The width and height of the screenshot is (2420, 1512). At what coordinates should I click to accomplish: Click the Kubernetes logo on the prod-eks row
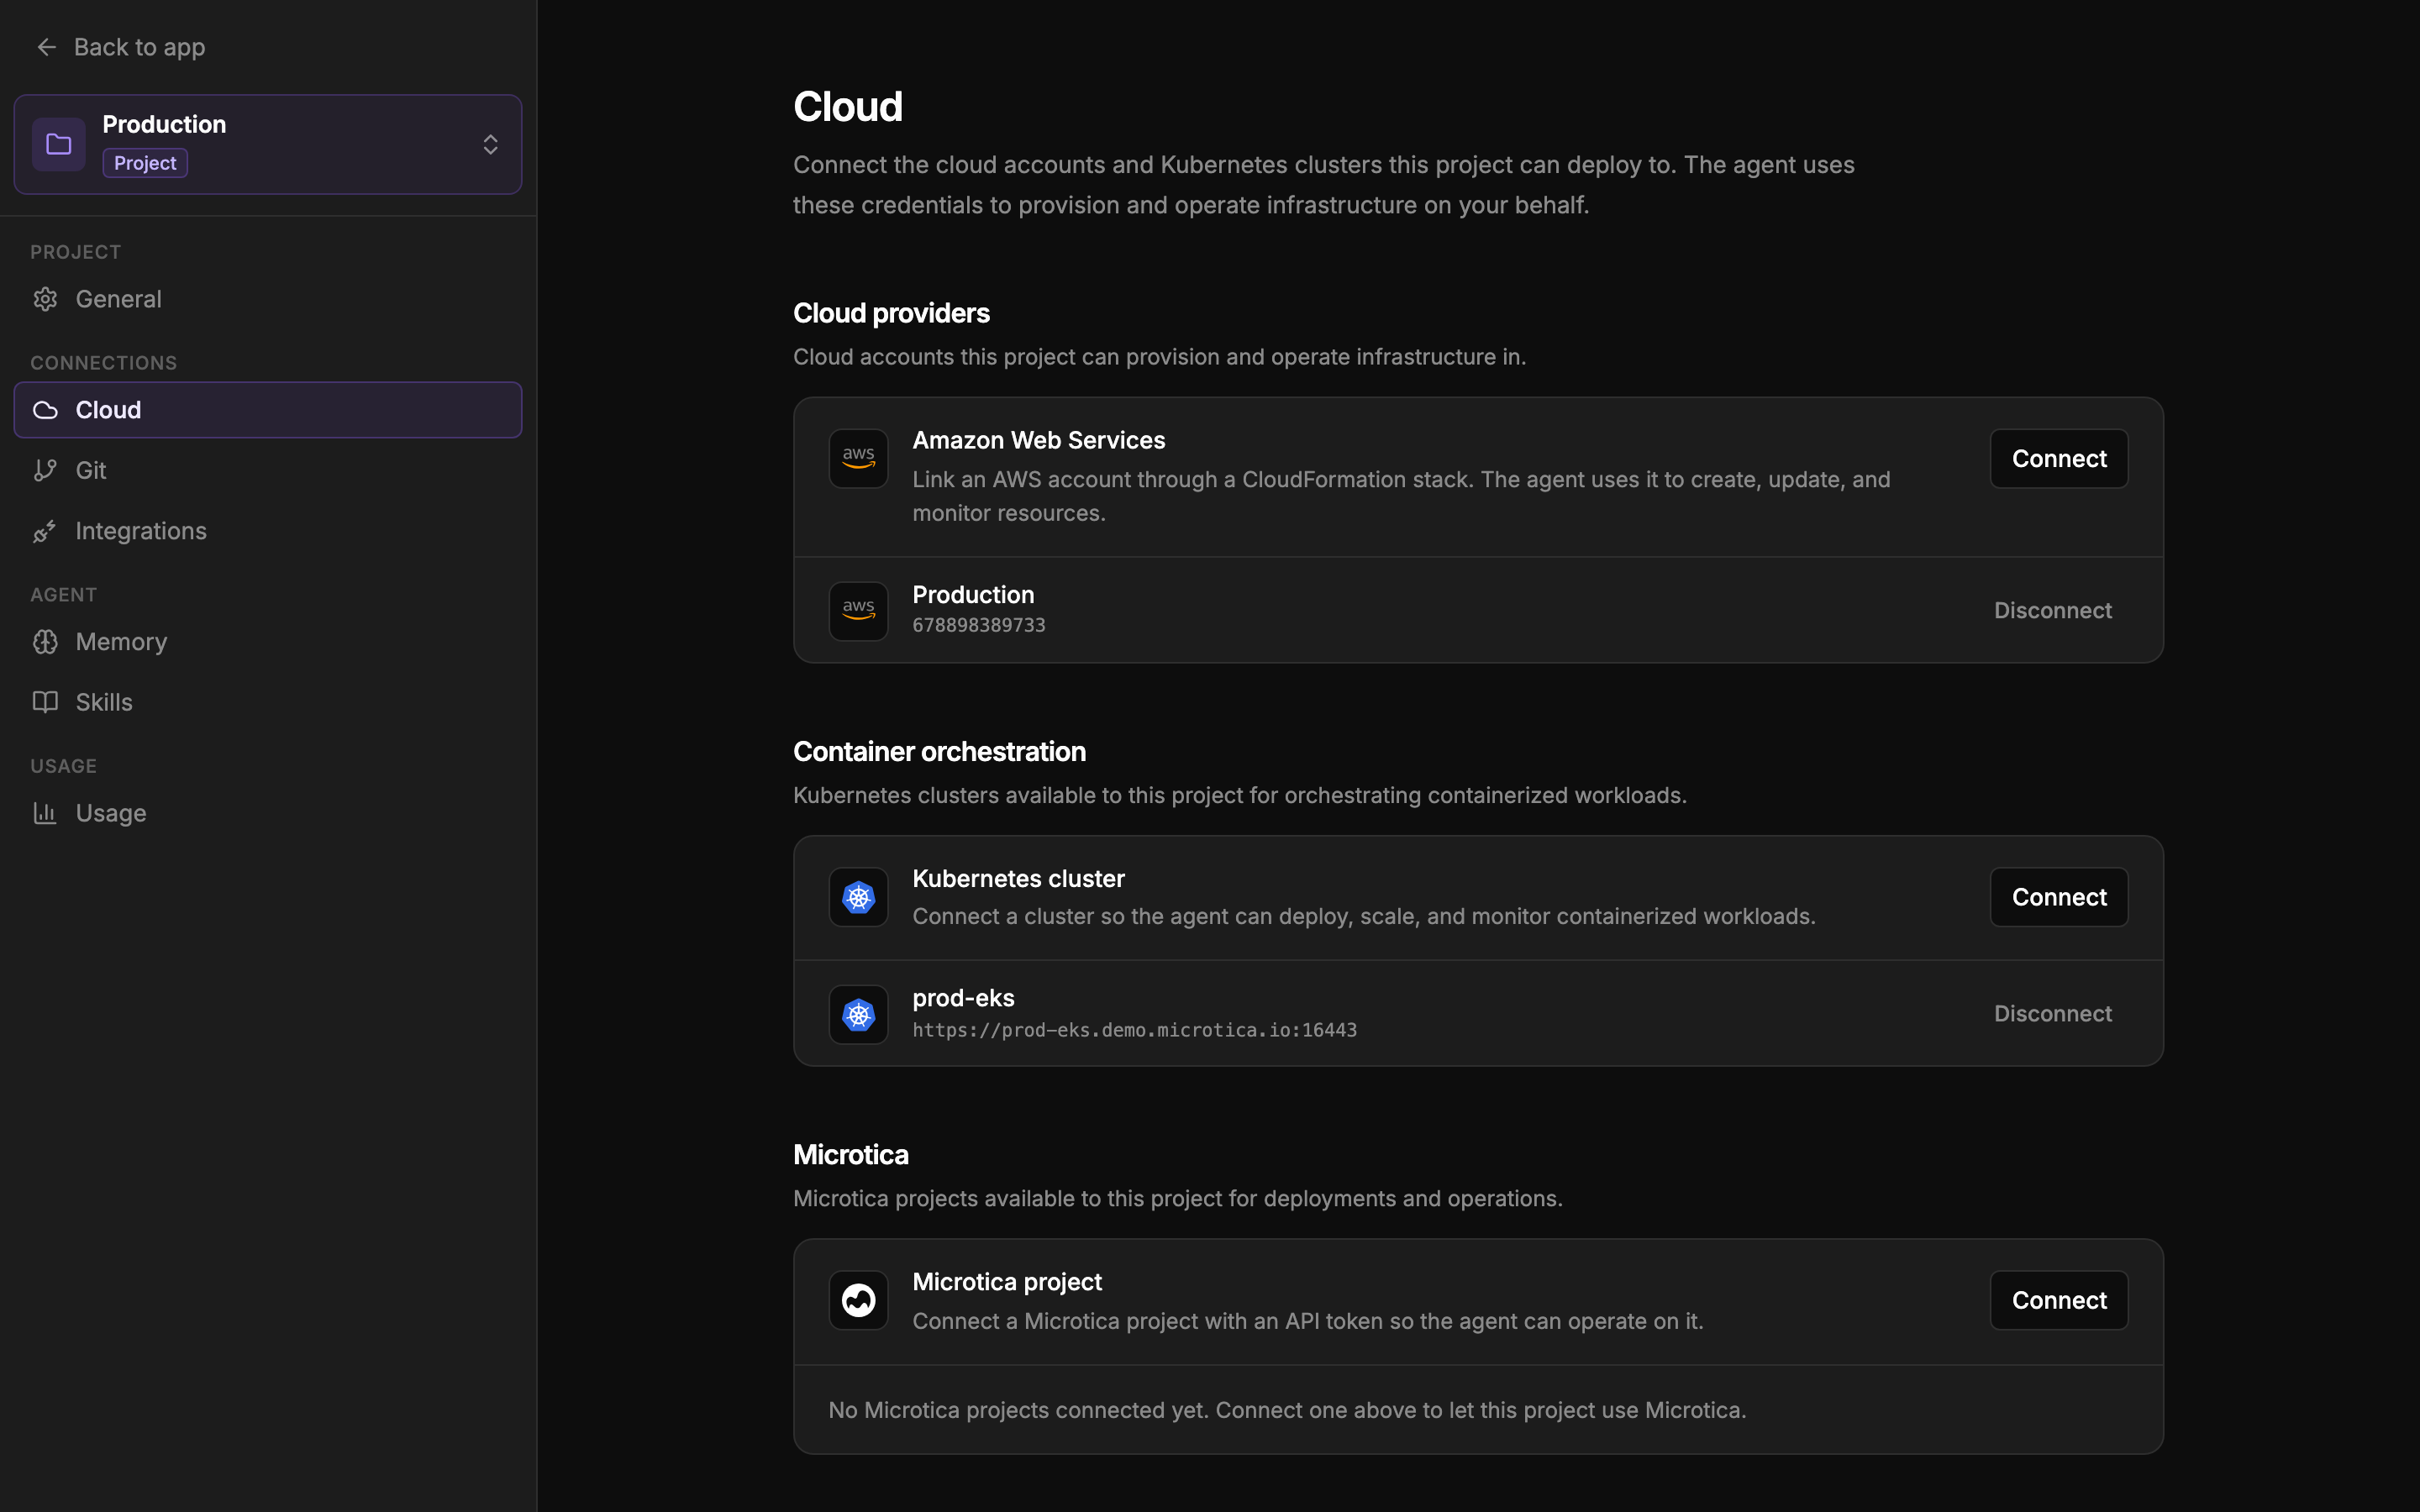(x=858, y=1014)
